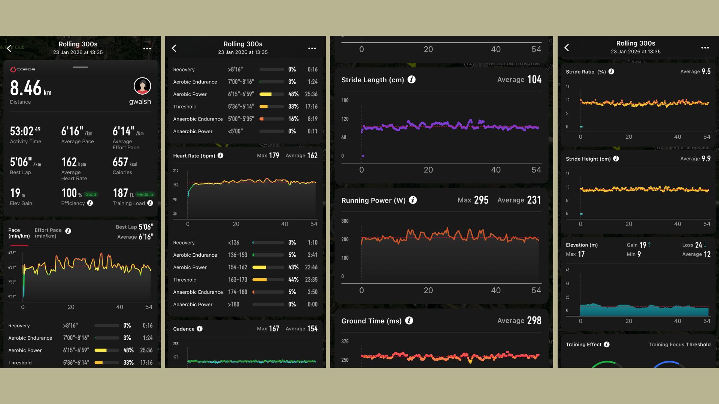This screenshot has width=719, height=404.
Task: Tap back arrow in first Rolling 300s panel
Action: tap(9, 48)
